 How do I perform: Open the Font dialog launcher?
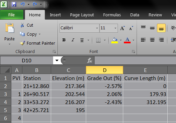tap(134, 52)
